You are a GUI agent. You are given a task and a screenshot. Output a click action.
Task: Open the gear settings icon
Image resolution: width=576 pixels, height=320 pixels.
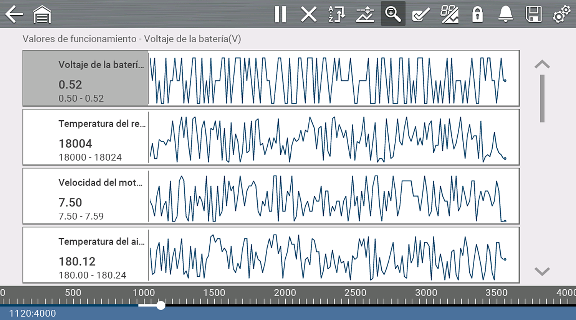coord(561,15)
